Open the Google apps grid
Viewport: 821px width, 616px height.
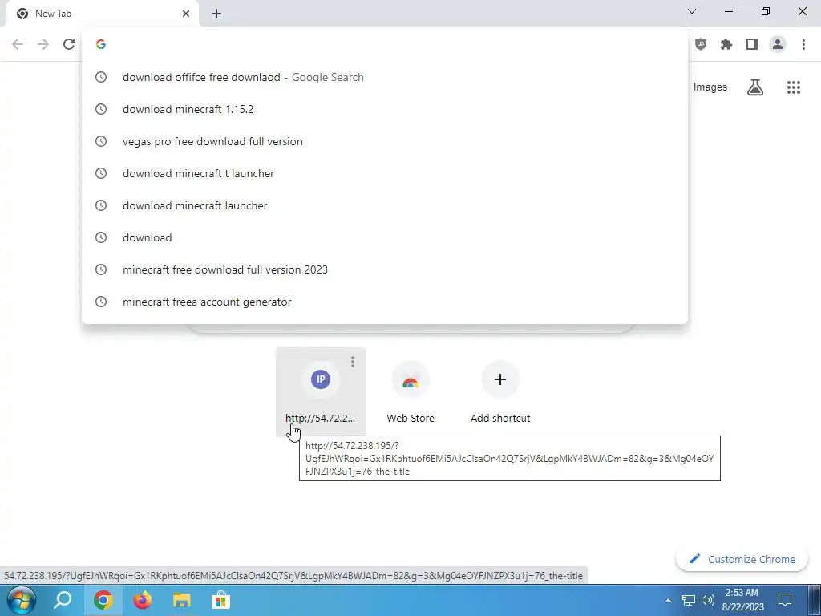point(794,87)
